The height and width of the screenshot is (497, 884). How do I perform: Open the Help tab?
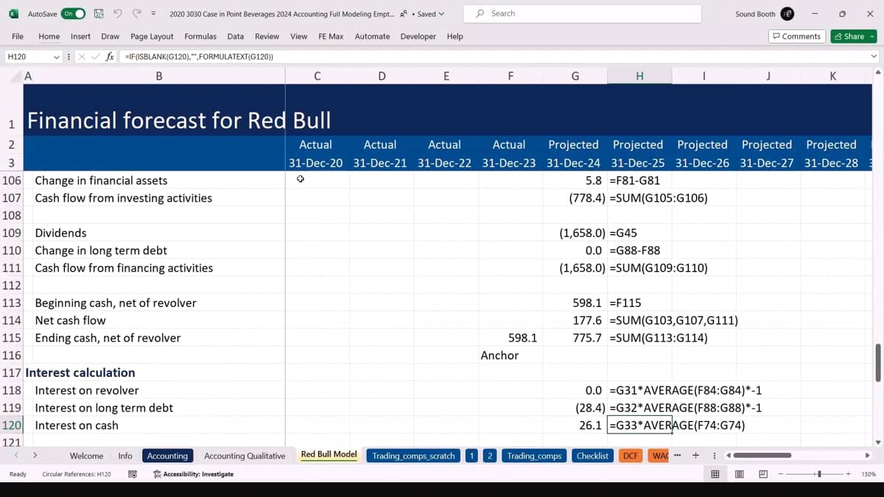pos(455,36)
